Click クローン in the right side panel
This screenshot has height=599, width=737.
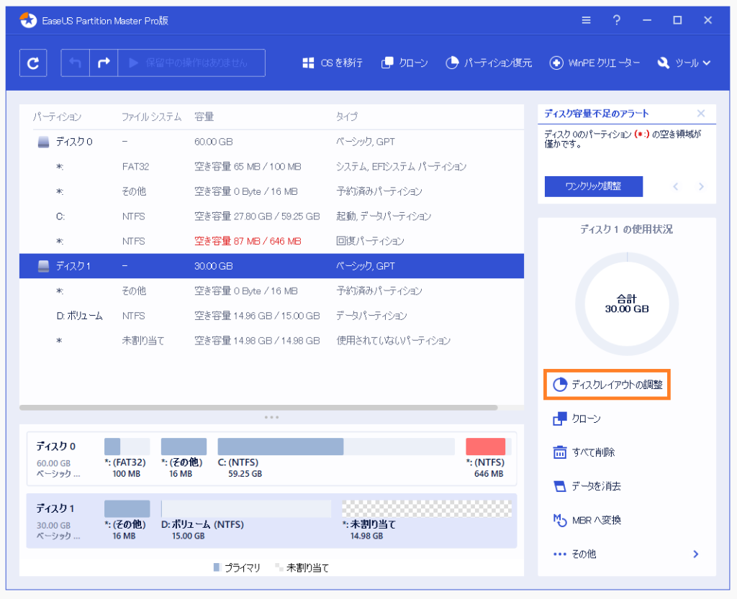(x=577, y=419)
